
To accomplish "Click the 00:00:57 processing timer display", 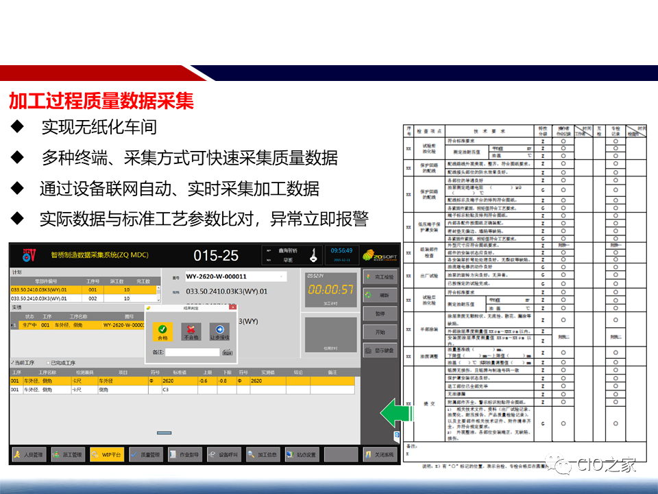I will click(x=330, y=290).
